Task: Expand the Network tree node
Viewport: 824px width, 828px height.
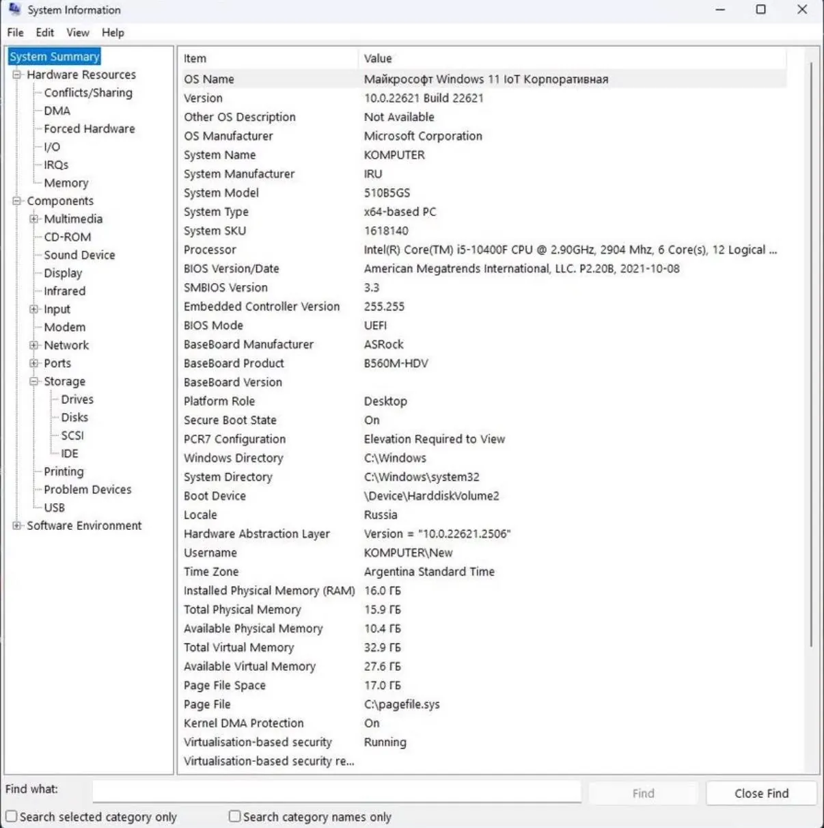Action: click(x=34, y=345)
